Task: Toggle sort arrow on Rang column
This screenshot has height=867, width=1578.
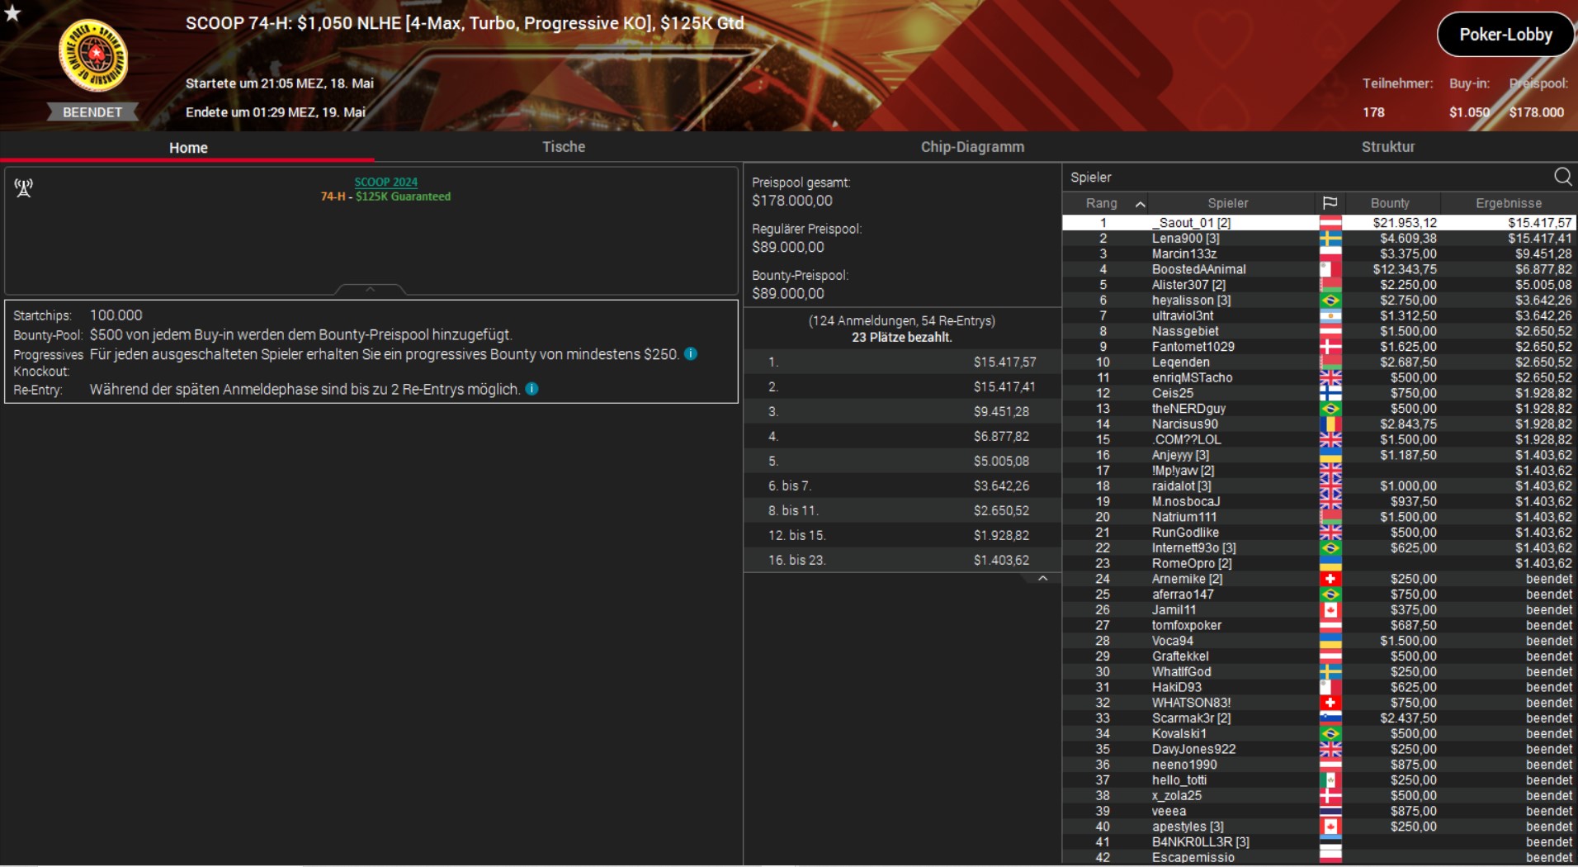Action: 1140,204
